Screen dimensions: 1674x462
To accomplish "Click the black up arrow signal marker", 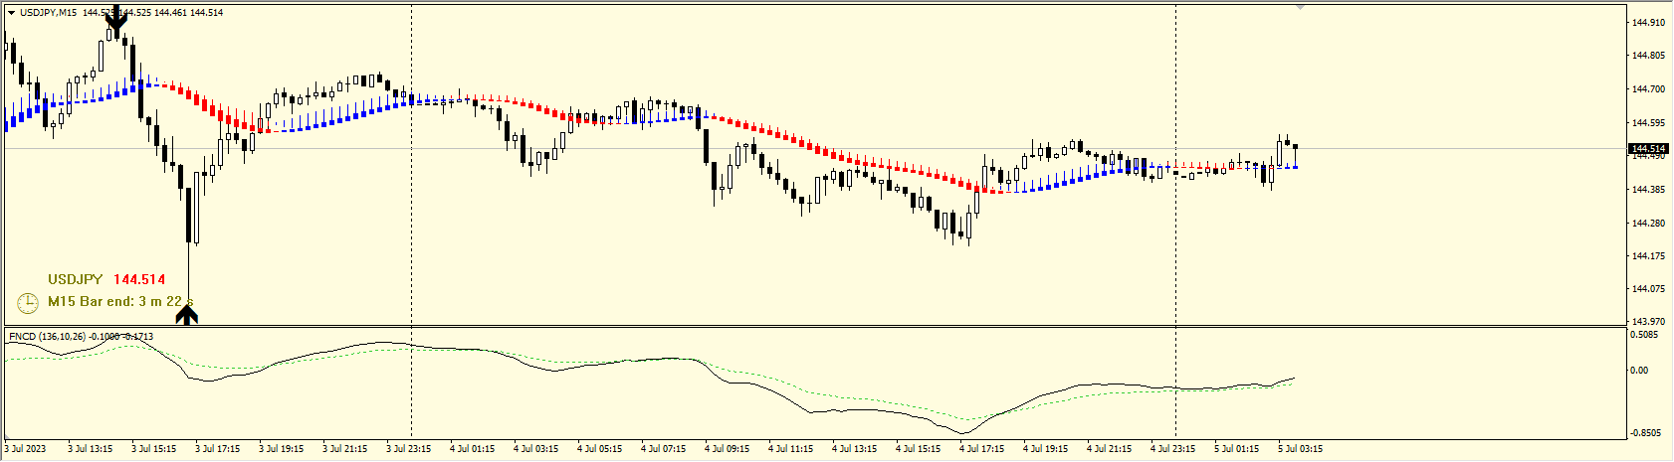I will 187,315.
